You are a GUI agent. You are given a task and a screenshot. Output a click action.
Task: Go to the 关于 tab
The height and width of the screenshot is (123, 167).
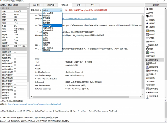click(x=93, y=5)
